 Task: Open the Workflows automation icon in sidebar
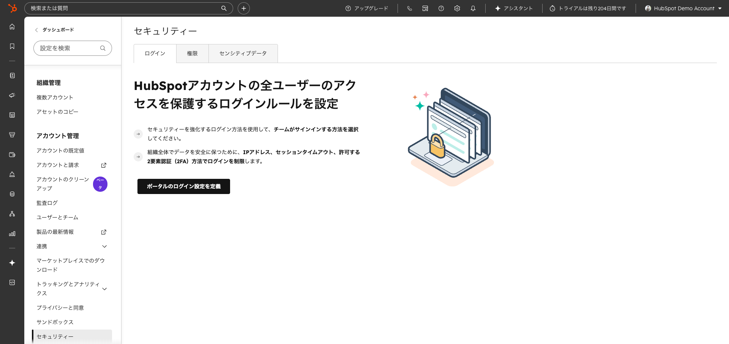pyautogui.click(x=12, y=214)
